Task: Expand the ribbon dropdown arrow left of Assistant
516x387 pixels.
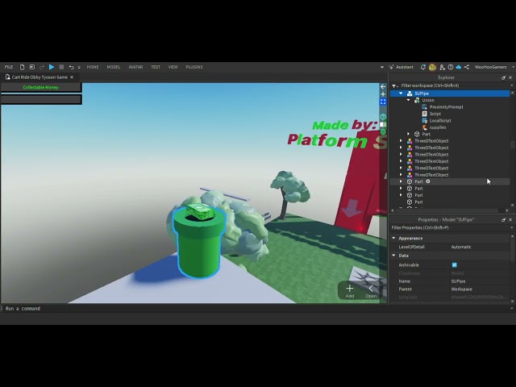Action: tap(381, 67)
